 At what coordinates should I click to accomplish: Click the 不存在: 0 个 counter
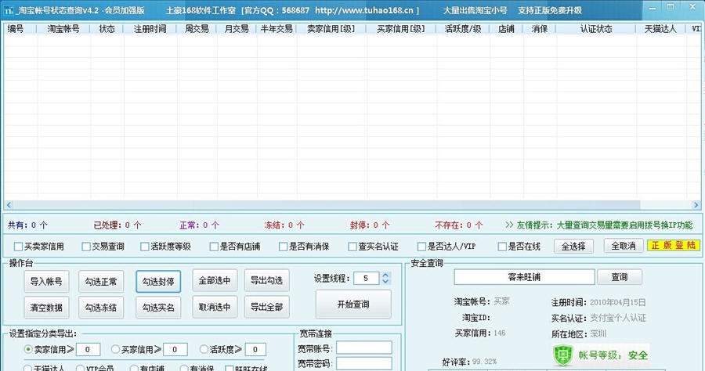point(459,225)
